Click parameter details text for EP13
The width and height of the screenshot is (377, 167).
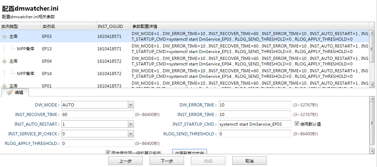pos(250,49)
